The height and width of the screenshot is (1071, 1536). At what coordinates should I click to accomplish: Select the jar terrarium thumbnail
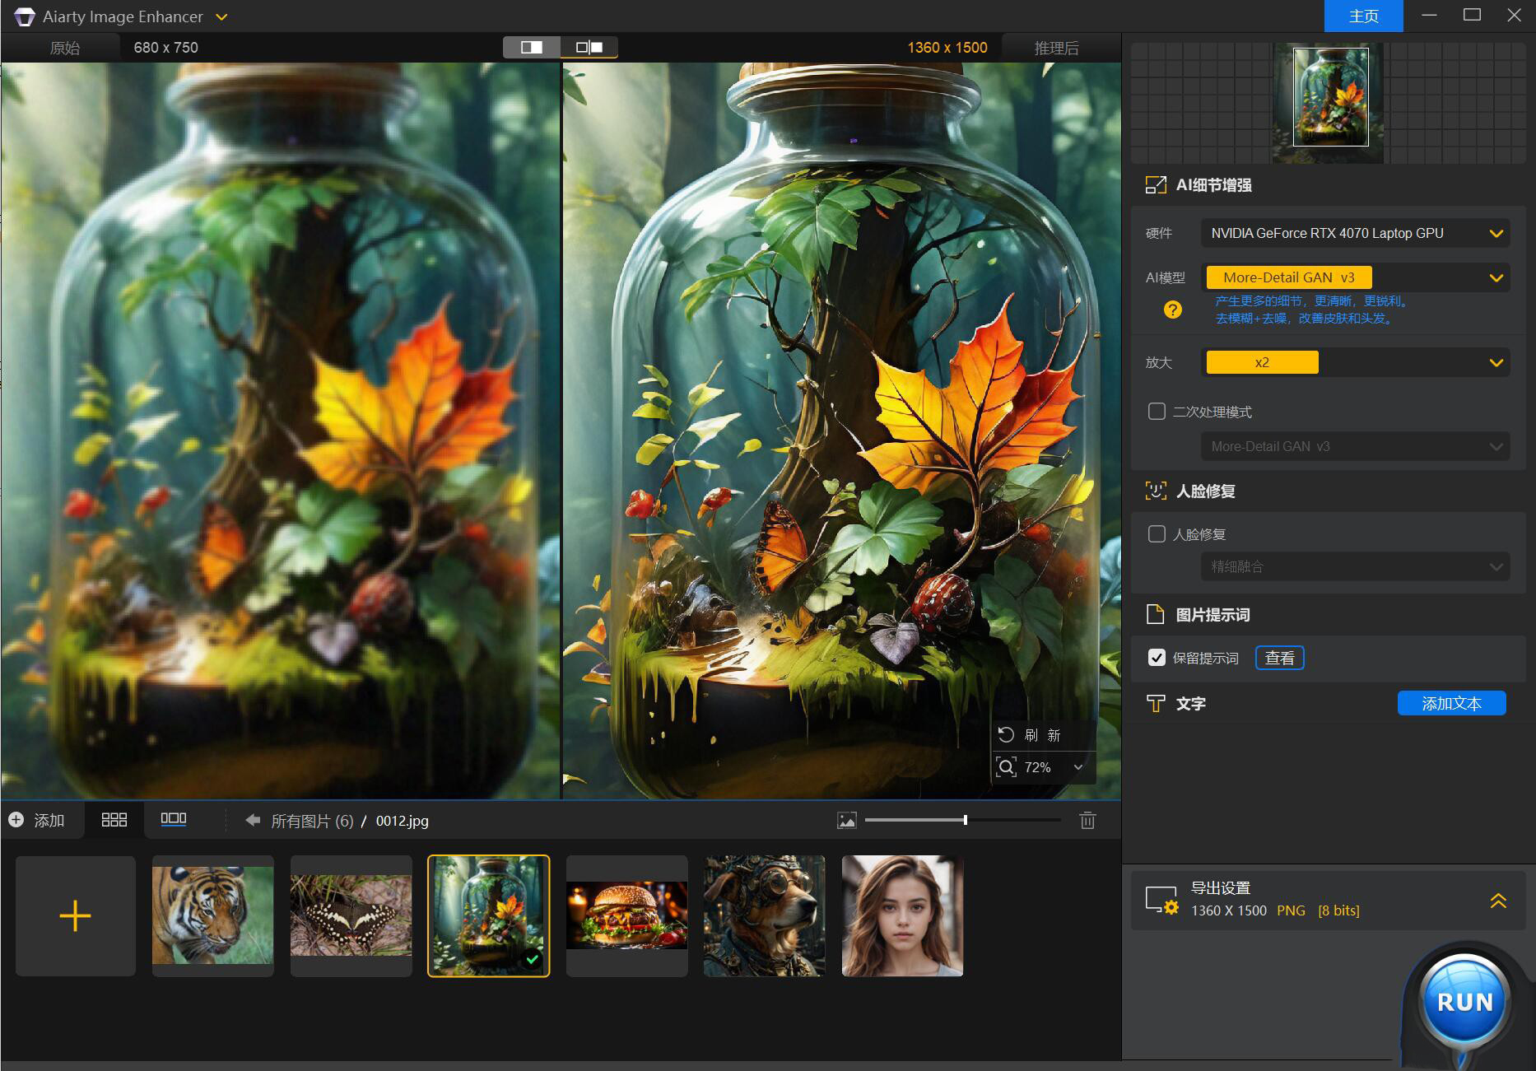pyautogui.click(x=489, y=916)
